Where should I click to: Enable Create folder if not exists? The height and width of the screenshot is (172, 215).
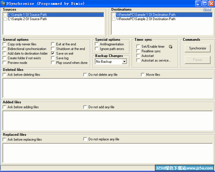click(x=4, y=58)
